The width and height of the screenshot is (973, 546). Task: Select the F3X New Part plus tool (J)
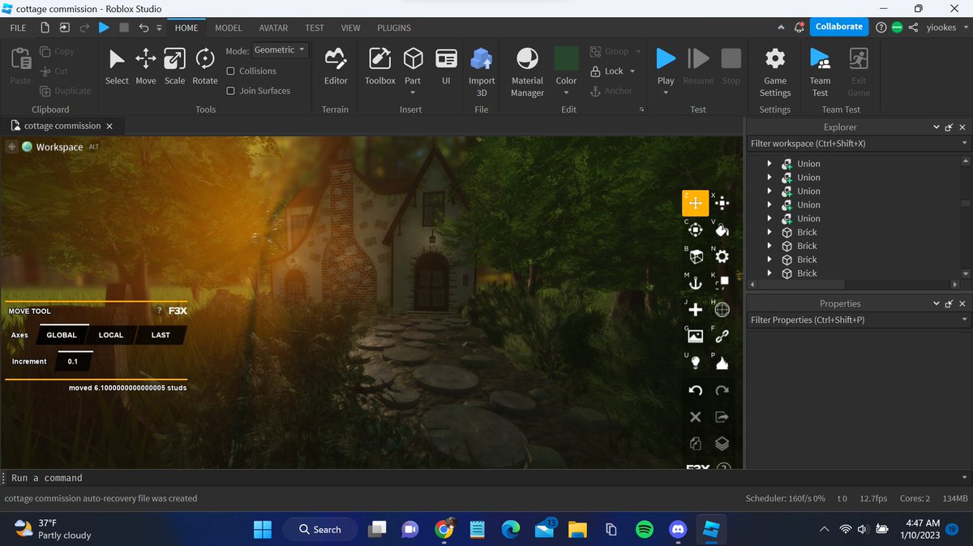pos(695,310)
